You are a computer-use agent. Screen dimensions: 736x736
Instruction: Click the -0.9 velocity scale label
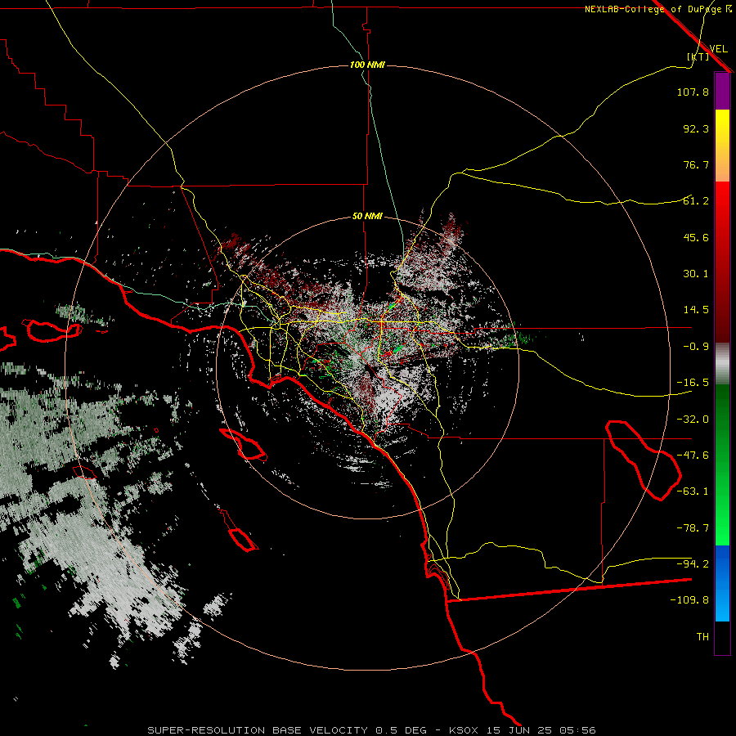pyautogui.click(x=696, y=347)
